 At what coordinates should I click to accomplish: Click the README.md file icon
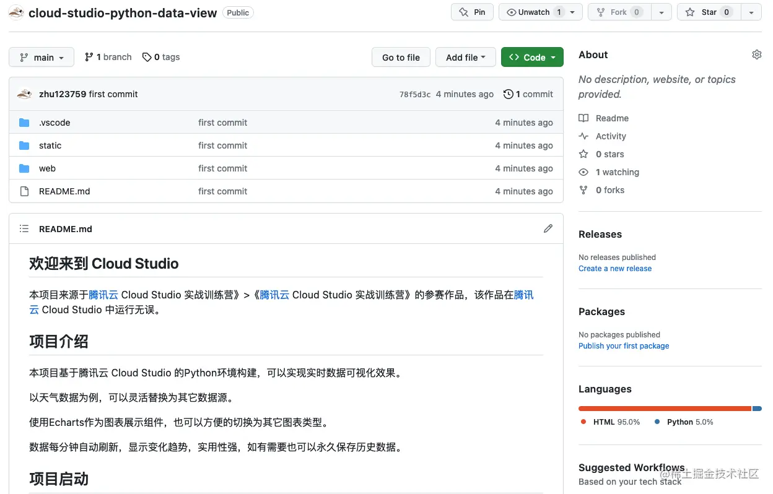(24, 191)
